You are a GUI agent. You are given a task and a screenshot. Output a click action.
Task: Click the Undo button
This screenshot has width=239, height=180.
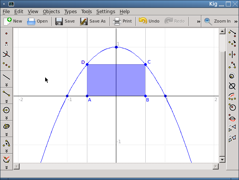click(x=149, y=21)
